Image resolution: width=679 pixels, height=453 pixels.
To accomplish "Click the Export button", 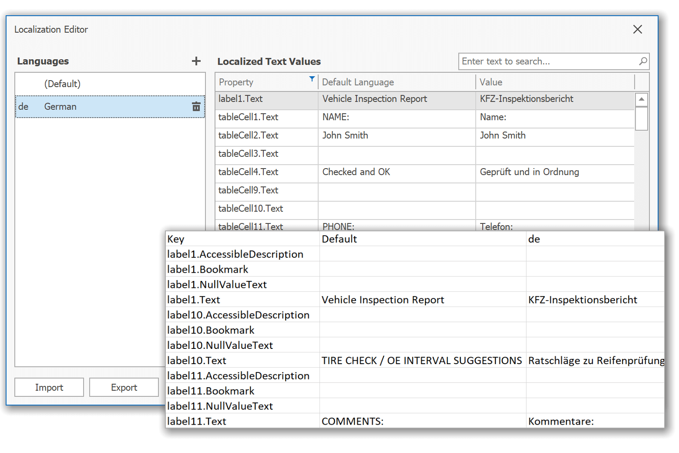I will tap(124, 387).
